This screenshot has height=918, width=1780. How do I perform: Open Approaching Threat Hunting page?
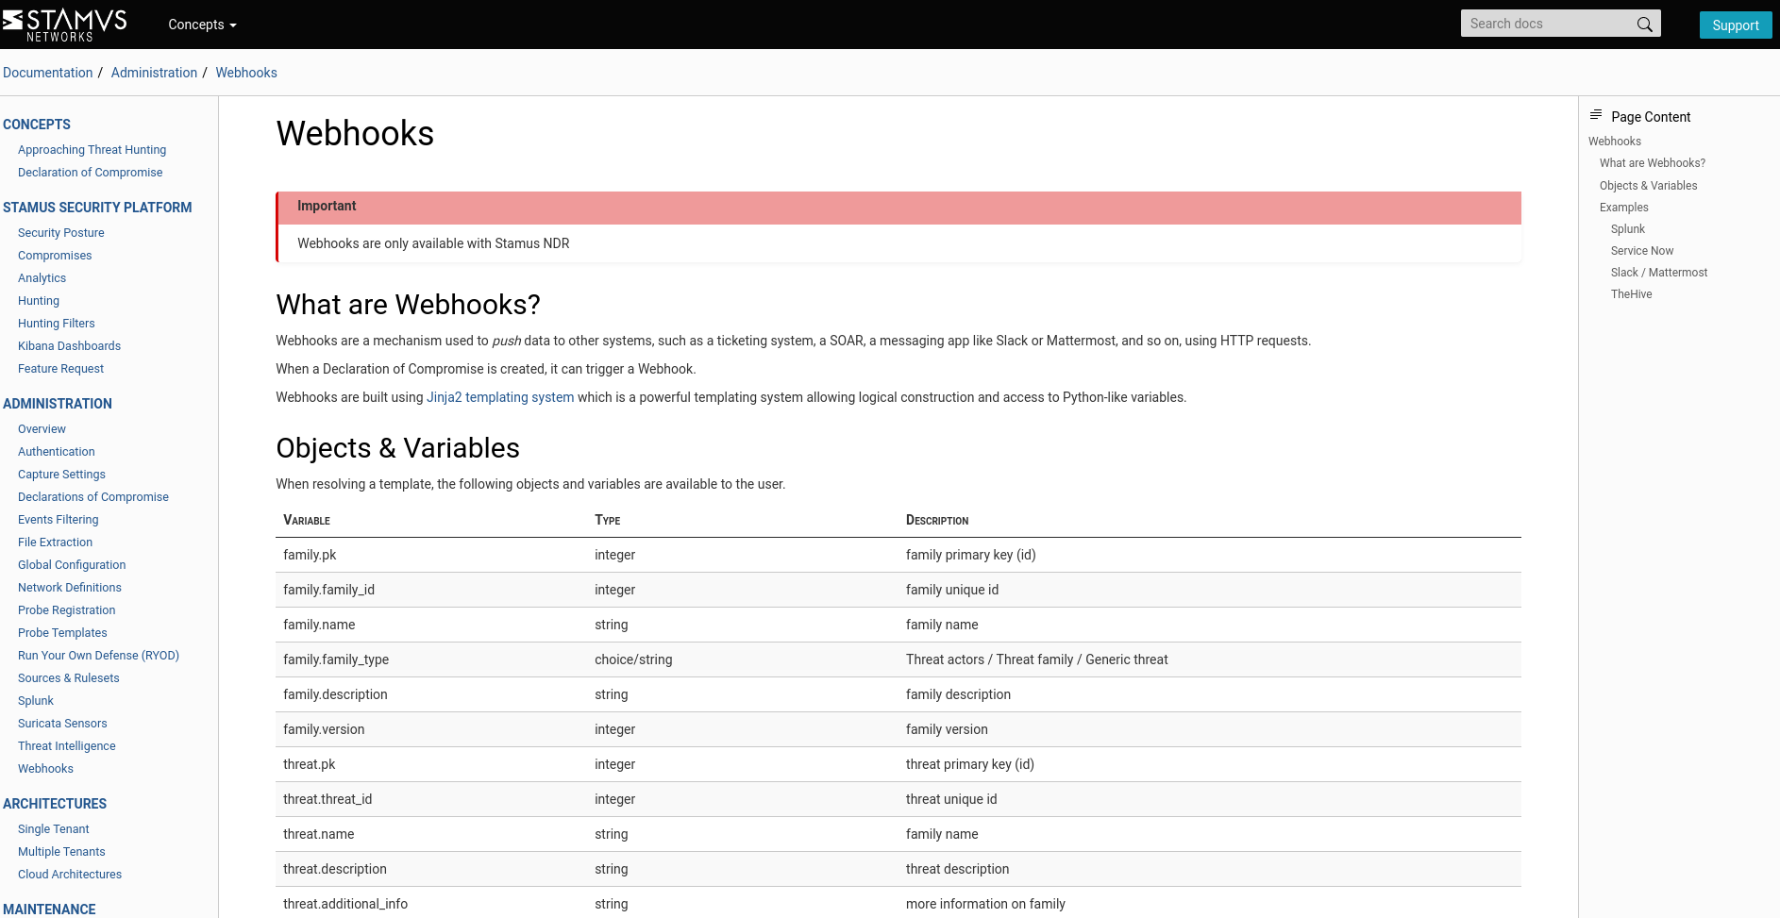coord(92,150)
